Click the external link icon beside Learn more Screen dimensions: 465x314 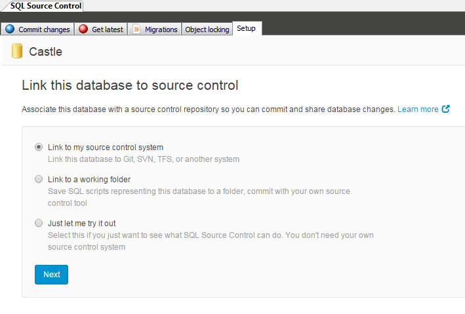coord(446,109)
